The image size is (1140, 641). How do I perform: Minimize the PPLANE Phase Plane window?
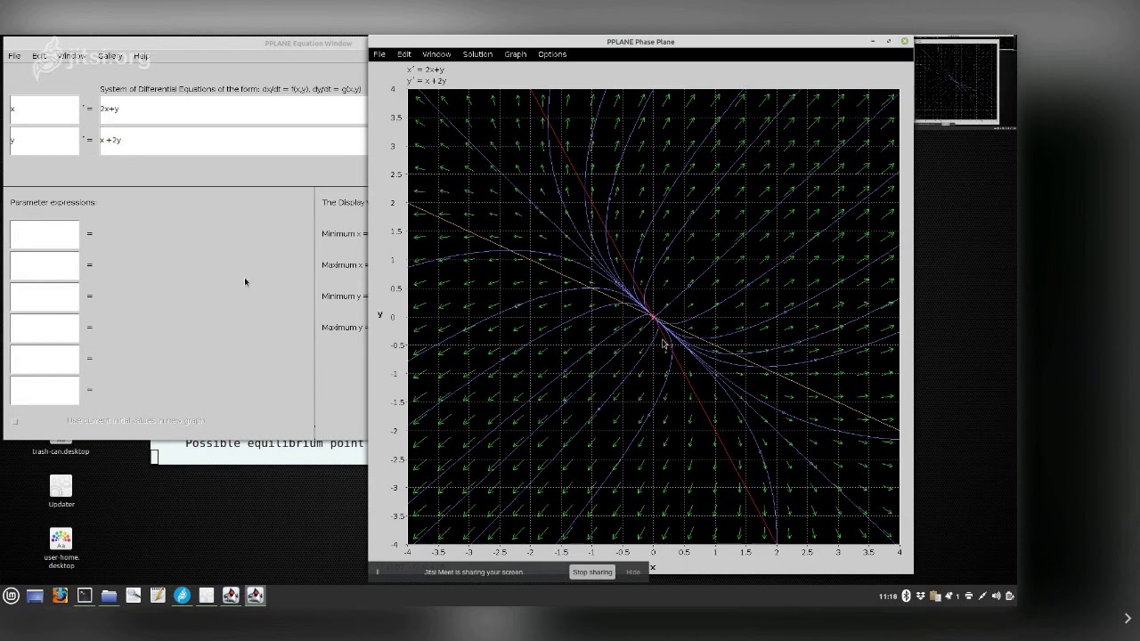pyautogui.click(x=872, y=41)
